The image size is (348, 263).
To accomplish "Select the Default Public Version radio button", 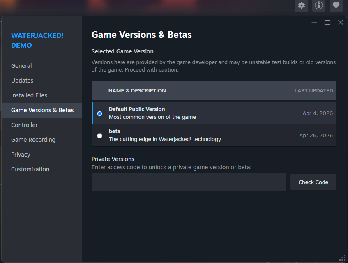I will [x=100, y=114].
